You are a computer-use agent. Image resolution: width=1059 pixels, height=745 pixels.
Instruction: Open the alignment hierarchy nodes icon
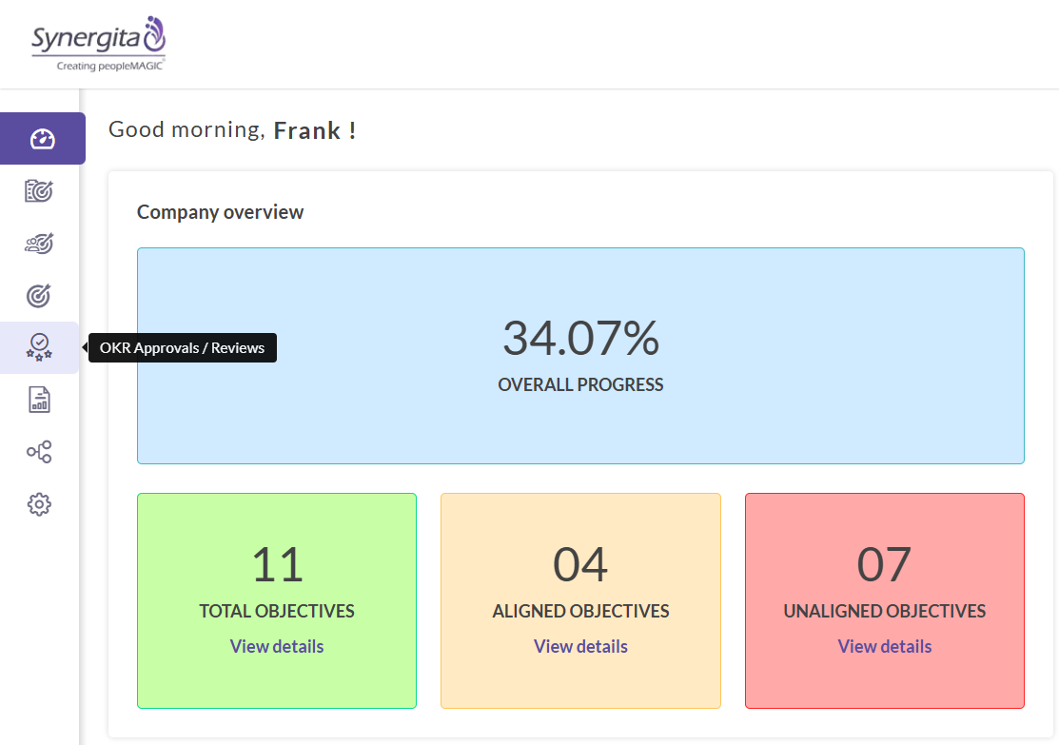[39, 452]
